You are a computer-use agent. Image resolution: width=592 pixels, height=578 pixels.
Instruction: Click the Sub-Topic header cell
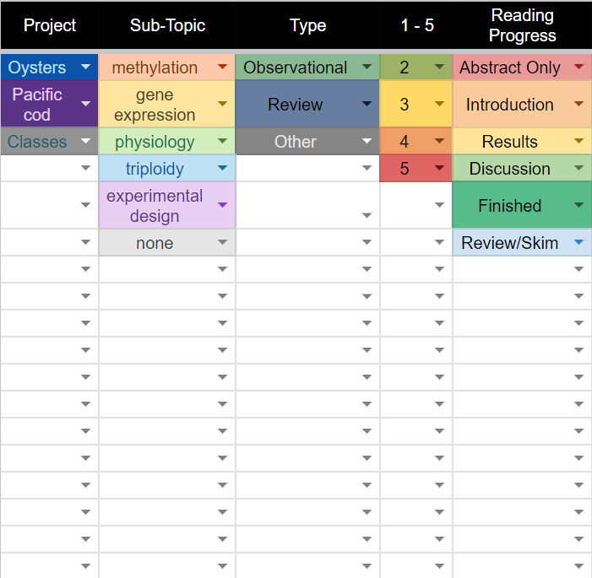pos(167,25)
